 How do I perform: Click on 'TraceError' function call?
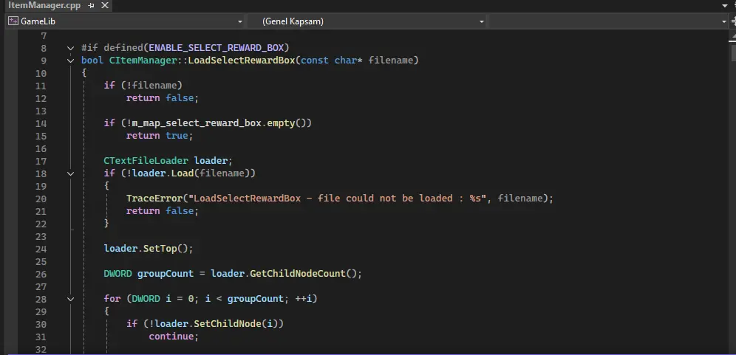pos(154,199)
